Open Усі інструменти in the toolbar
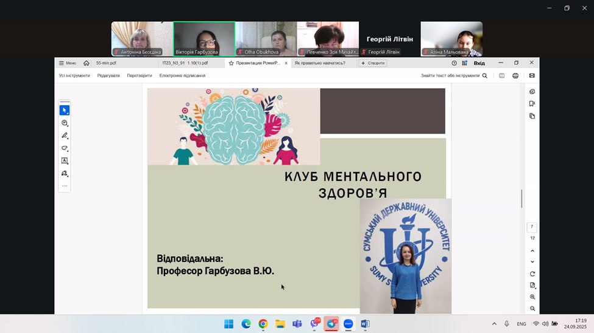This screenshot has height=333, width=594. pos(74,76)
